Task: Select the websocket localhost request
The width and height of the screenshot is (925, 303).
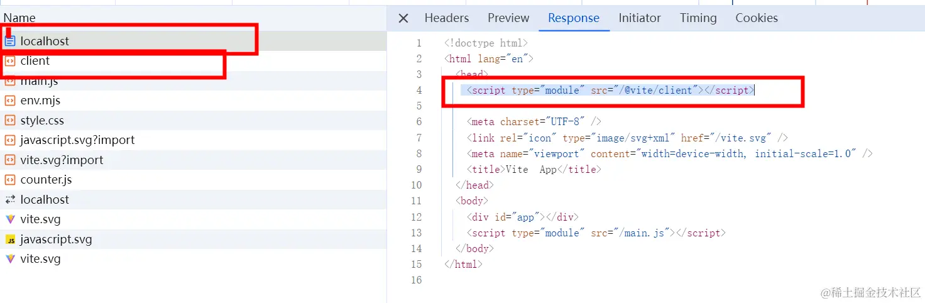Action: point(193,200)
